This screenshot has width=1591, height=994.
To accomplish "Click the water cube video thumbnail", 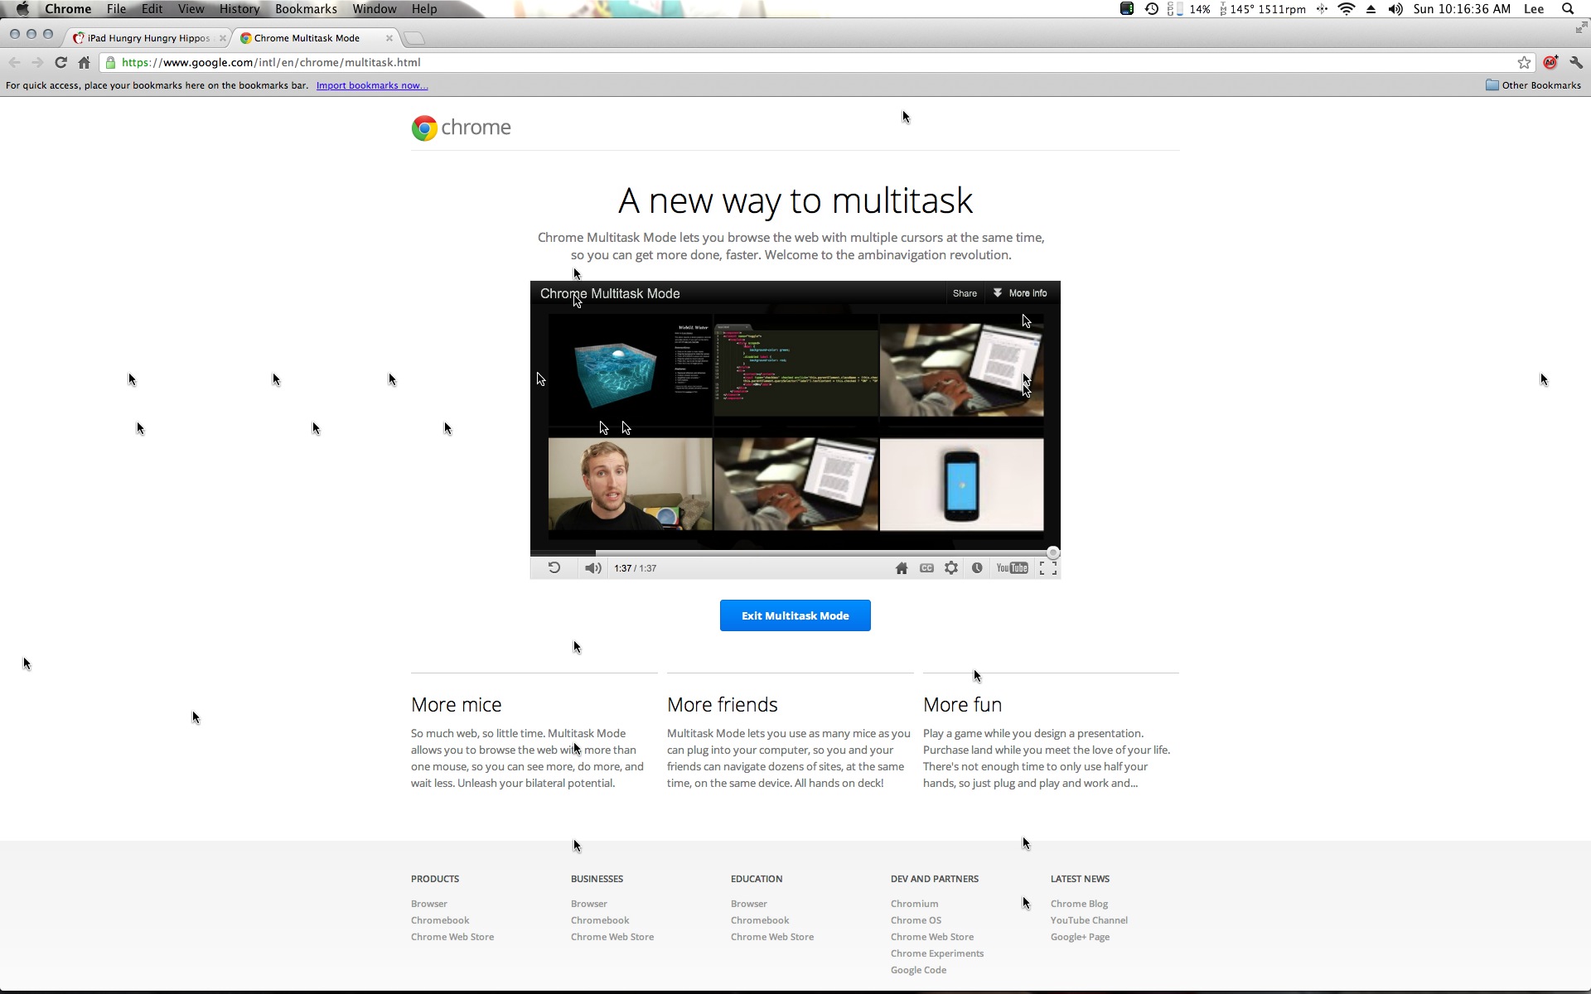I will click(x=630, y=370).
